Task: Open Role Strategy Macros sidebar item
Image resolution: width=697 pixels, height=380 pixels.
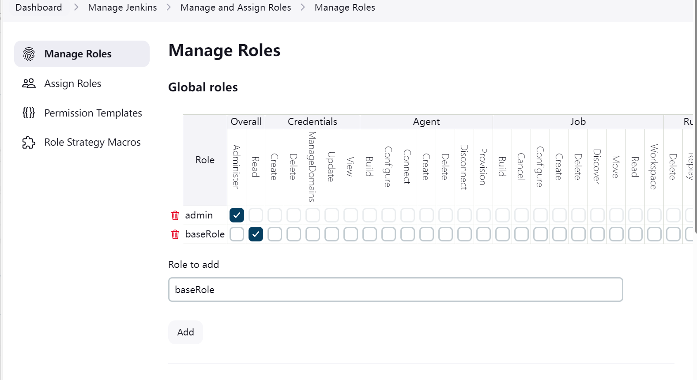Action: [x=82, y=143]
